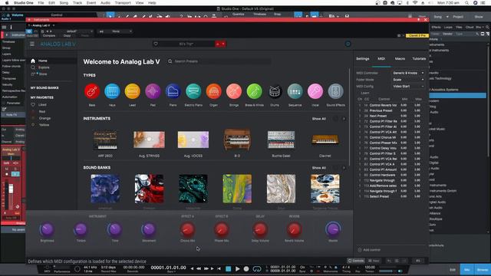Open the Analog Lab hamburger menu
This screenshot has width=491, height=276.
point(32,44)
